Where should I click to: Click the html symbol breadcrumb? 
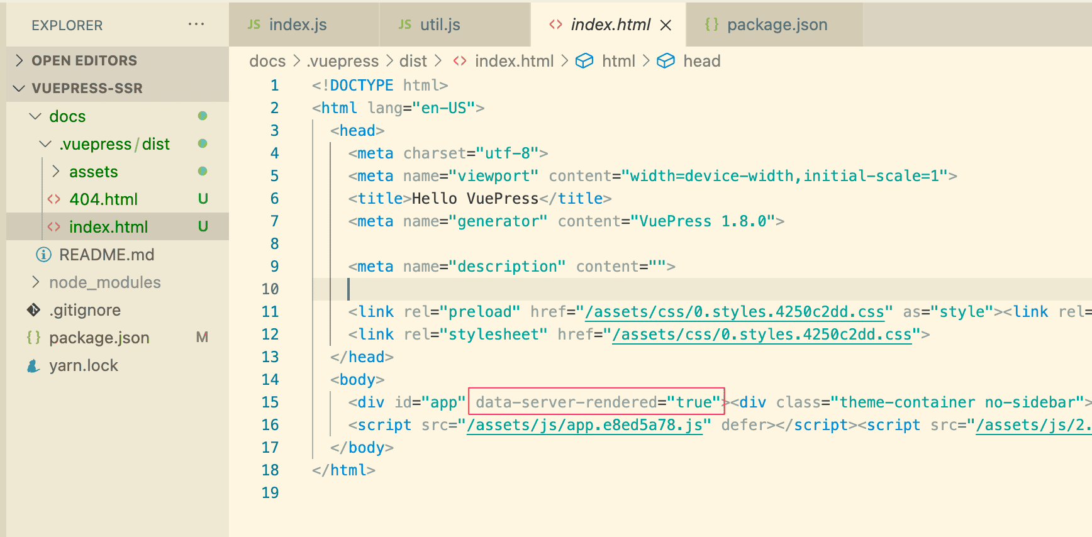[618, 61]
